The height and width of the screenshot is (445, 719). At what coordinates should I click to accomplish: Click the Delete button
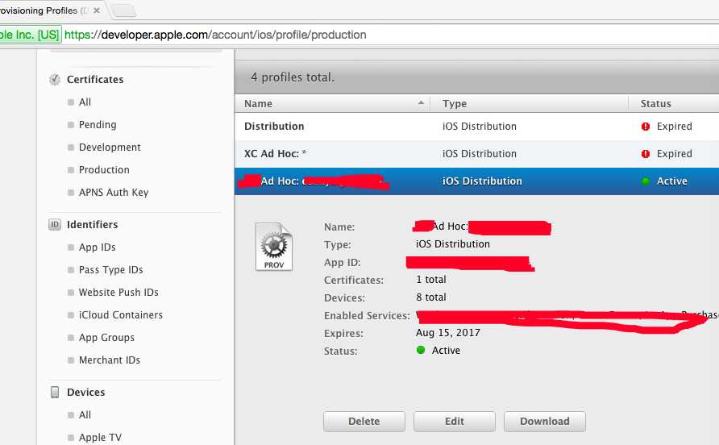364,422
